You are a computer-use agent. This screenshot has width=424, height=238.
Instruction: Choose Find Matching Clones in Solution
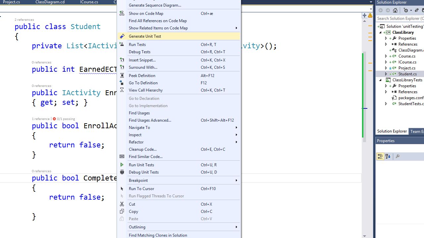(x=179, y=235)
